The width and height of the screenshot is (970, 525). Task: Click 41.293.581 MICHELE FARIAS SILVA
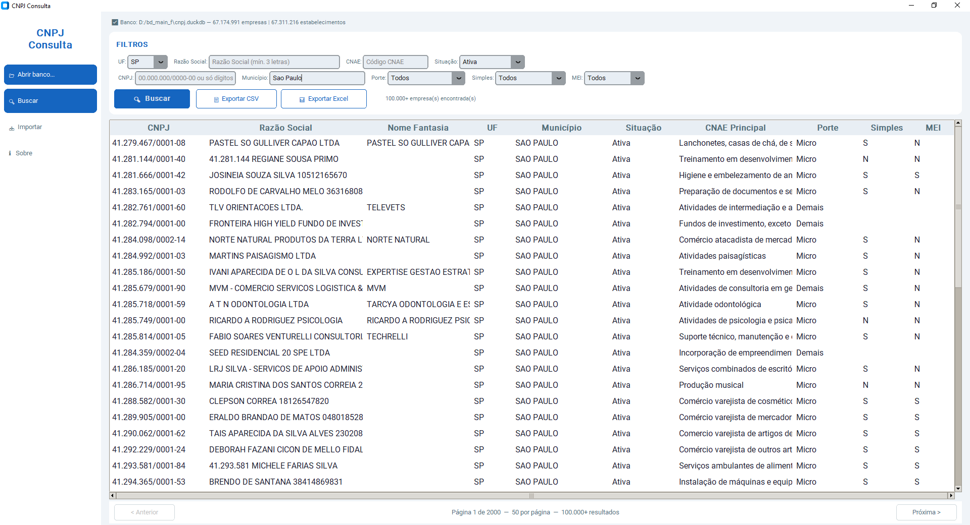273,466
